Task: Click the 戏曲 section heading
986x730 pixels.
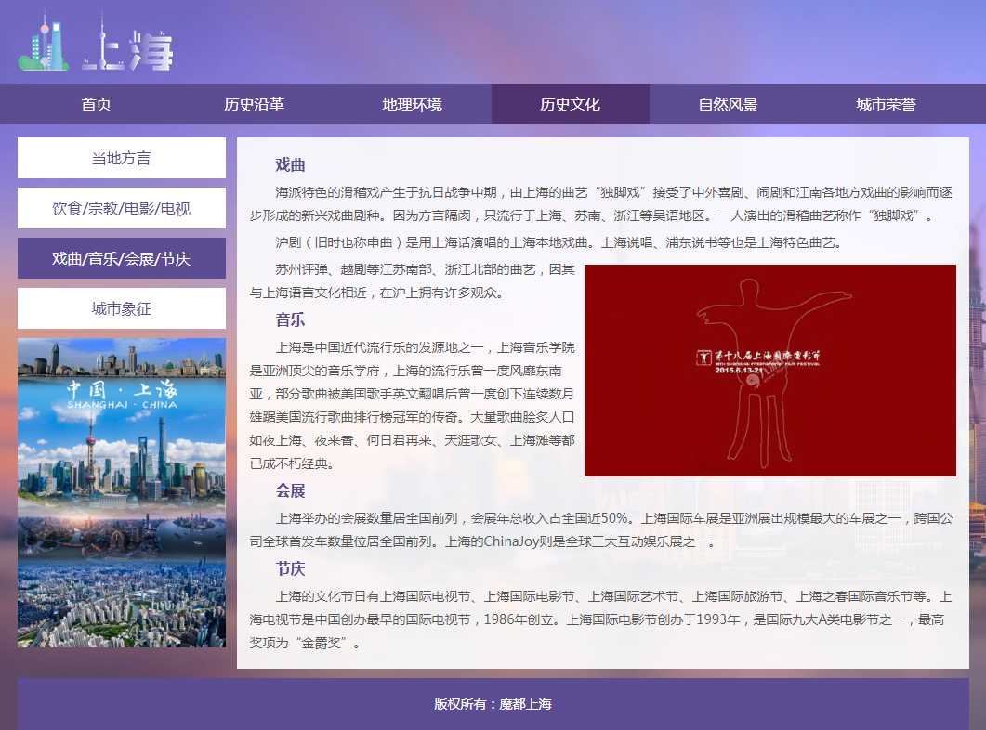Action: click(290, 165)
